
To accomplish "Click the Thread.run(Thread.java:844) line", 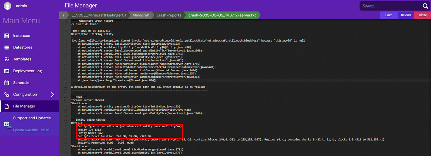I will 116,80.
